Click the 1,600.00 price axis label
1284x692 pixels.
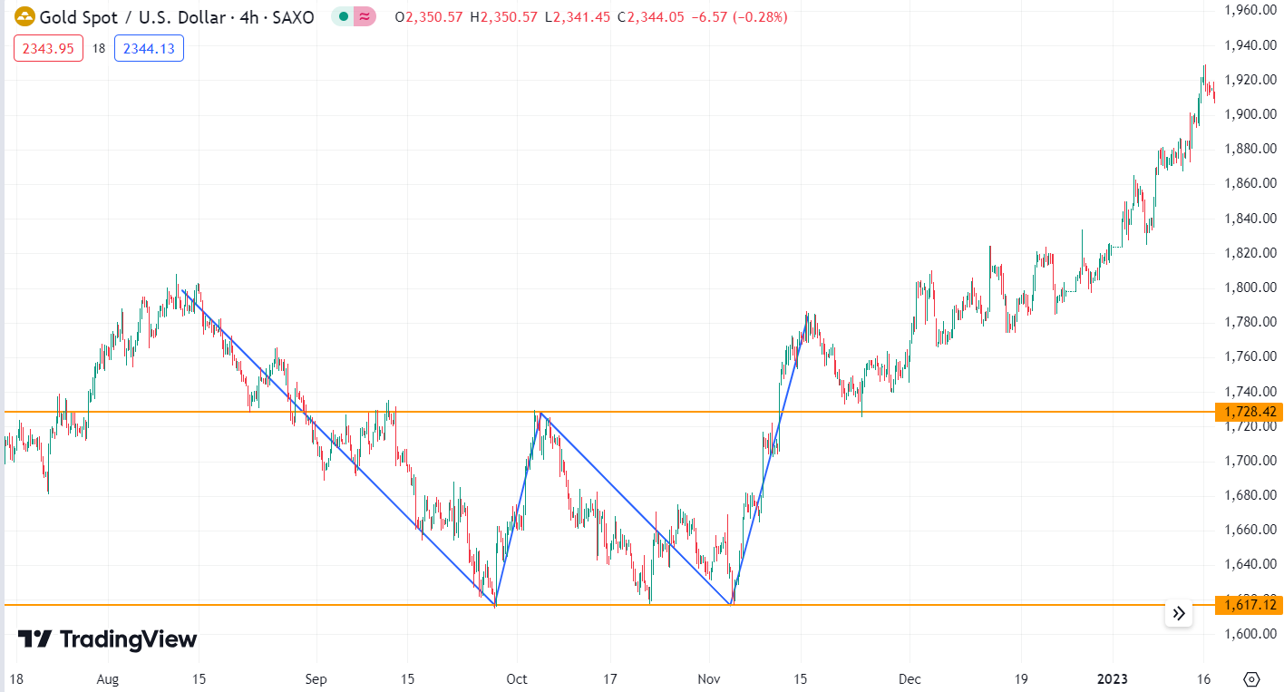pyautogui.click(x=1250, y=634)
